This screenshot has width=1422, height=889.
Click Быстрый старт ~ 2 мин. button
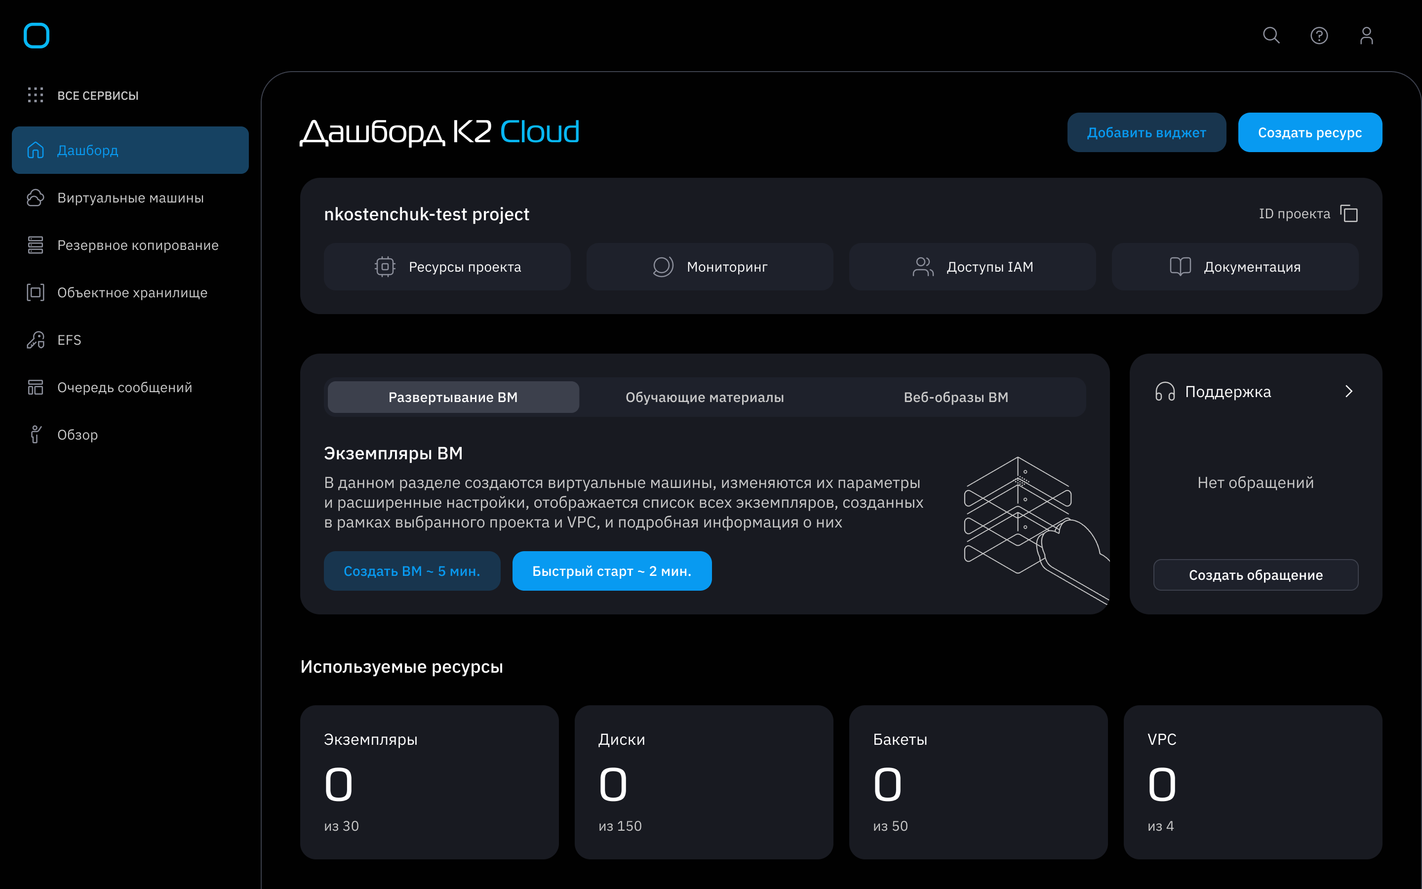click(612, 571)
